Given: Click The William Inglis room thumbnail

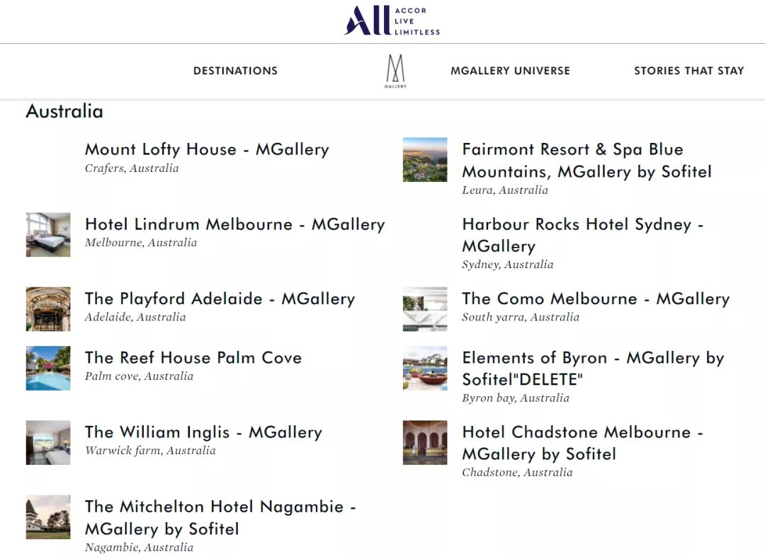Looking at the screenshot, I should [48, 442].
